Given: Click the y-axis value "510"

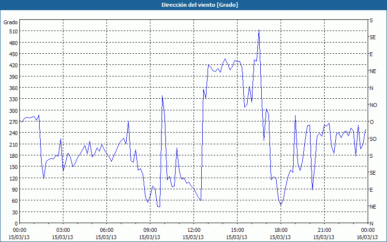Looking at the screenshot, I should (14, 31).
